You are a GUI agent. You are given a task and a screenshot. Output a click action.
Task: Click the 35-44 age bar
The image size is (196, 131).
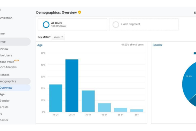88,101
